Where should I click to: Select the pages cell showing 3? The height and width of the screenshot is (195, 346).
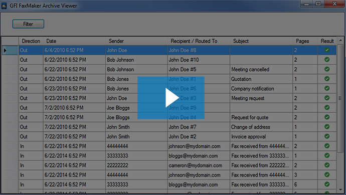pyautogui.click(x=305, y=175)
